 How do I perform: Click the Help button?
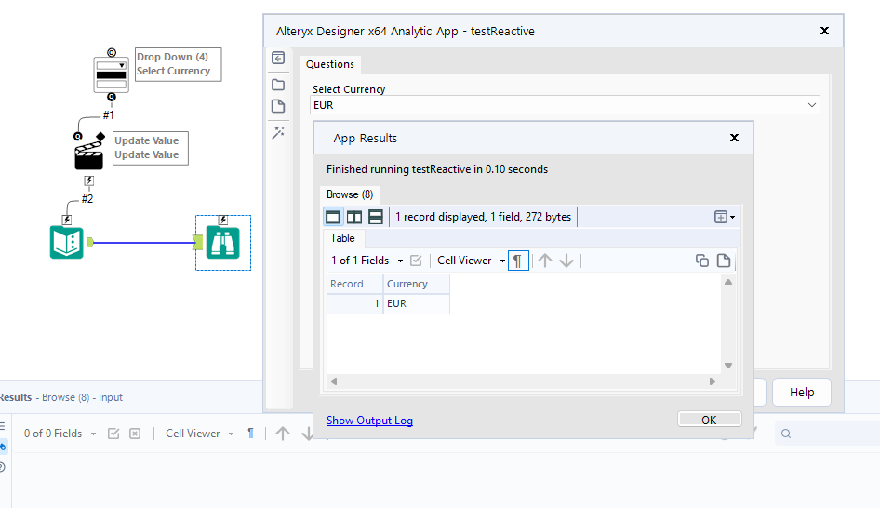[802, 393]
